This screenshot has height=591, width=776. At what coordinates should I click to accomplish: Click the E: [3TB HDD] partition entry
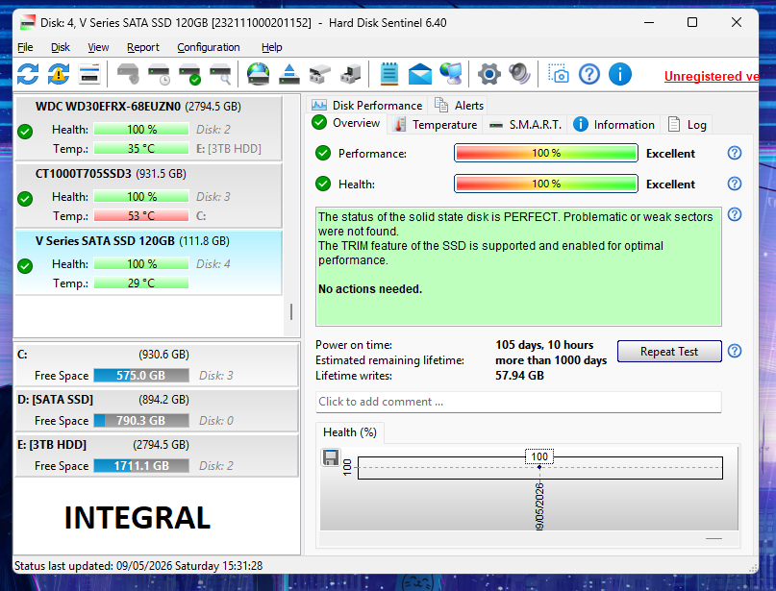tap(157, 455)
